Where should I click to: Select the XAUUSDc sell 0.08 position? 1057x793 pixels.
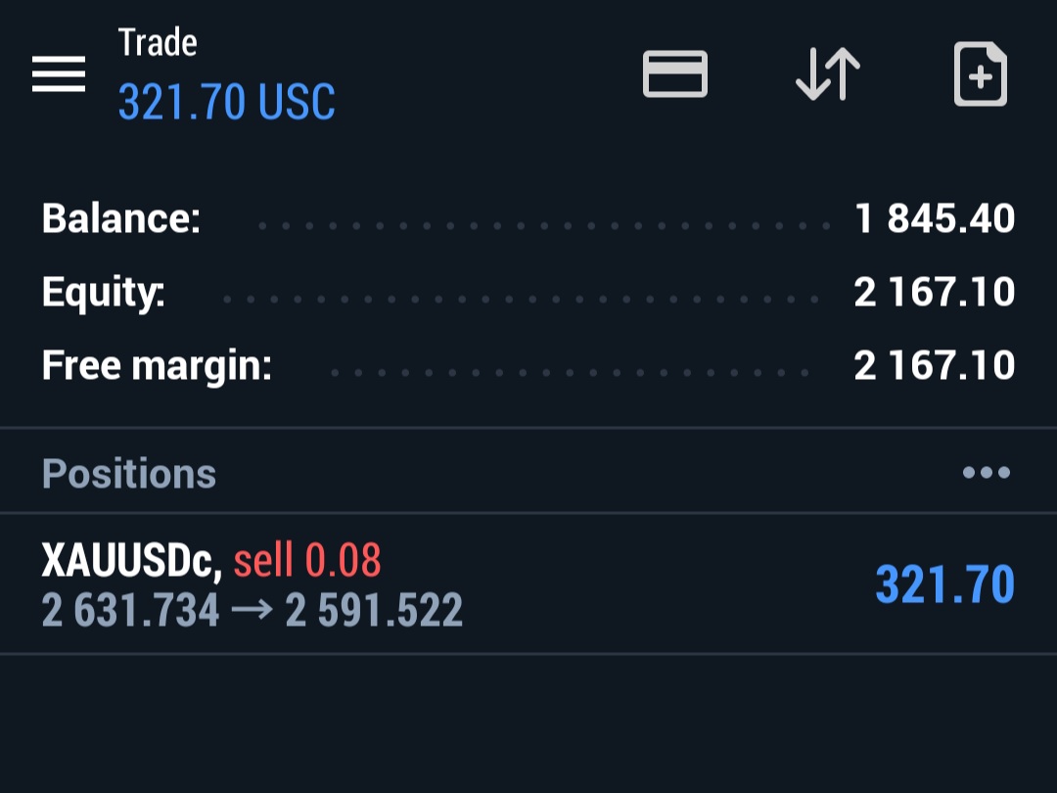coord(528,583)
